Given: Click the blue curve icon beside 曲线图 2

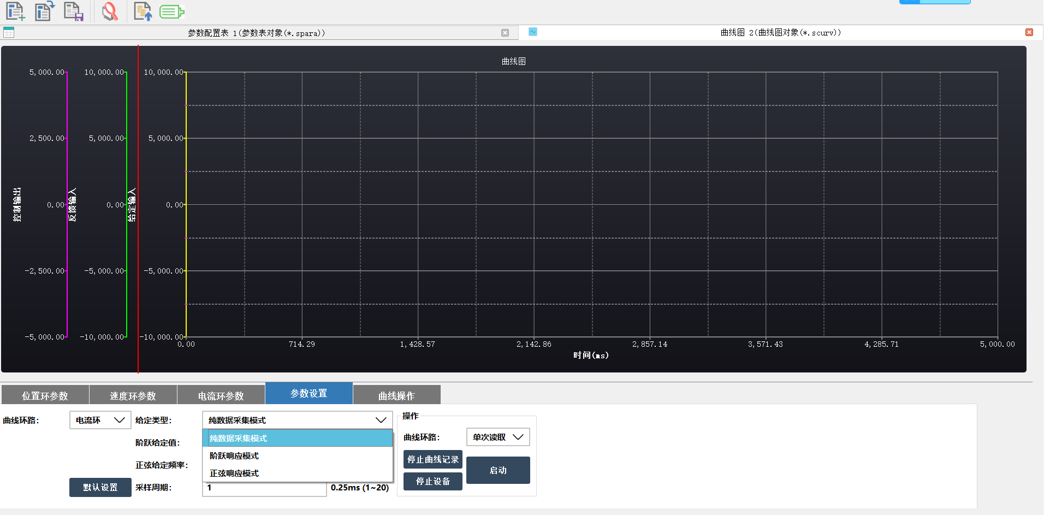Looking at the screenshot, I should [533, 32].
